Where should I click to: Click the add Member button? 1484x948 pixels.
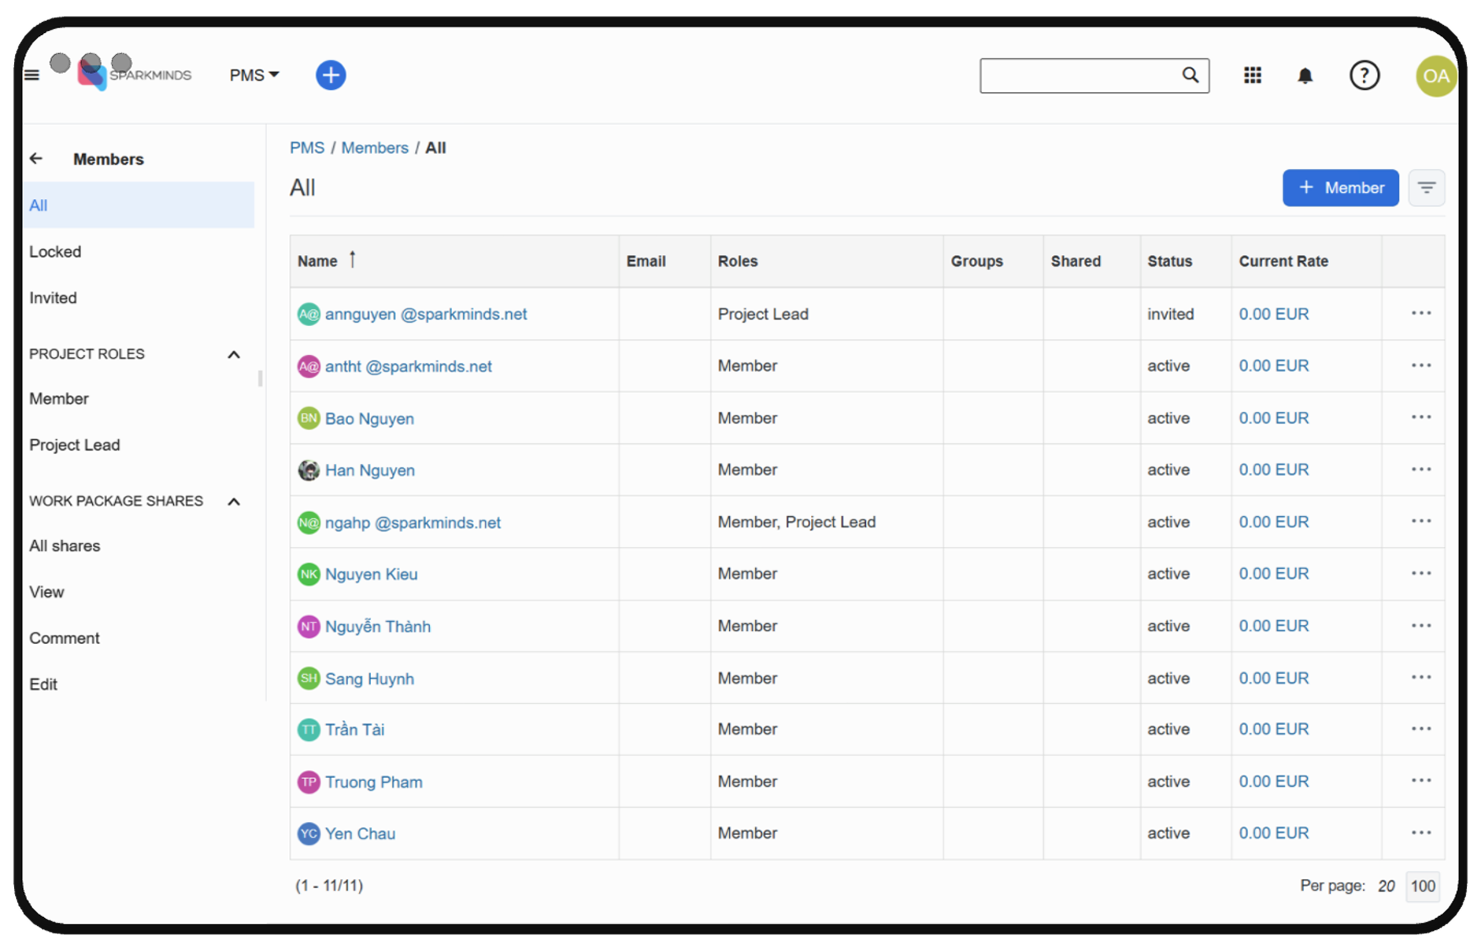1341,187
